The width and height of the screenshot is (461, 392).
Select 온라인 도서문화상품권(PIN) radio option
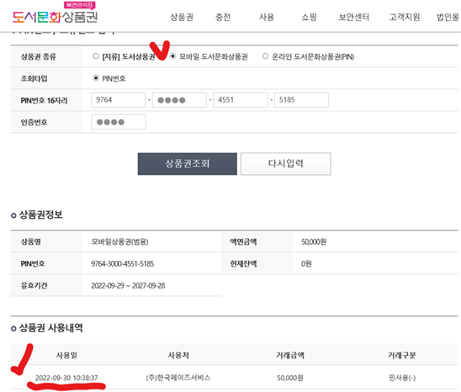click(x=265, y=56)
